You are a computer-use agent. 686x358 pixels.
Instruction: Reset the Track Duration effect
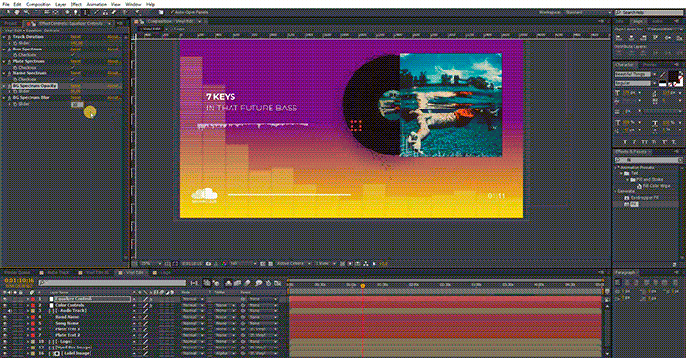click(x=75, y=37)
